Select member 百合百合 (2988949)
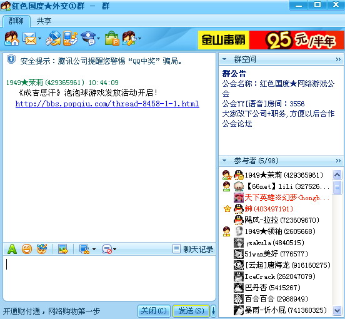The image size is (345, 319). click(x=276, y=299)
